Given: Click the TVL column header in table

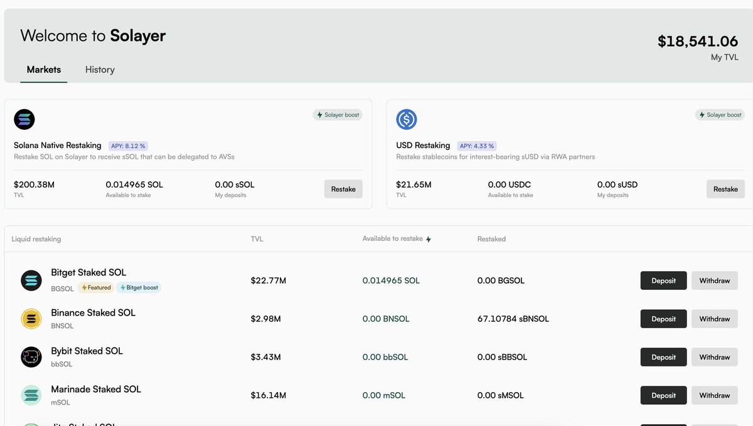Looking at the screenshot, I should pyautogui.click(x=257, y=239).
